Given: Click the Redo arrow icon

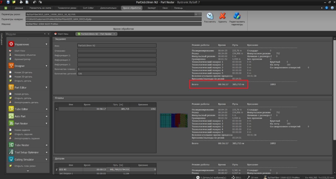Looking at the screenshot, I should pyautogui.click(x=40, y=2).
